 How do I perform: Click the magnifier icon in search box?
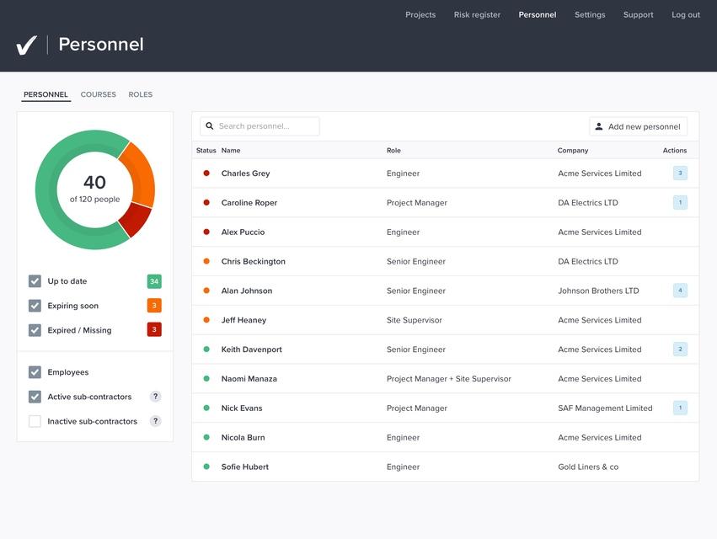pyautogui.click(x=210, y=126)
